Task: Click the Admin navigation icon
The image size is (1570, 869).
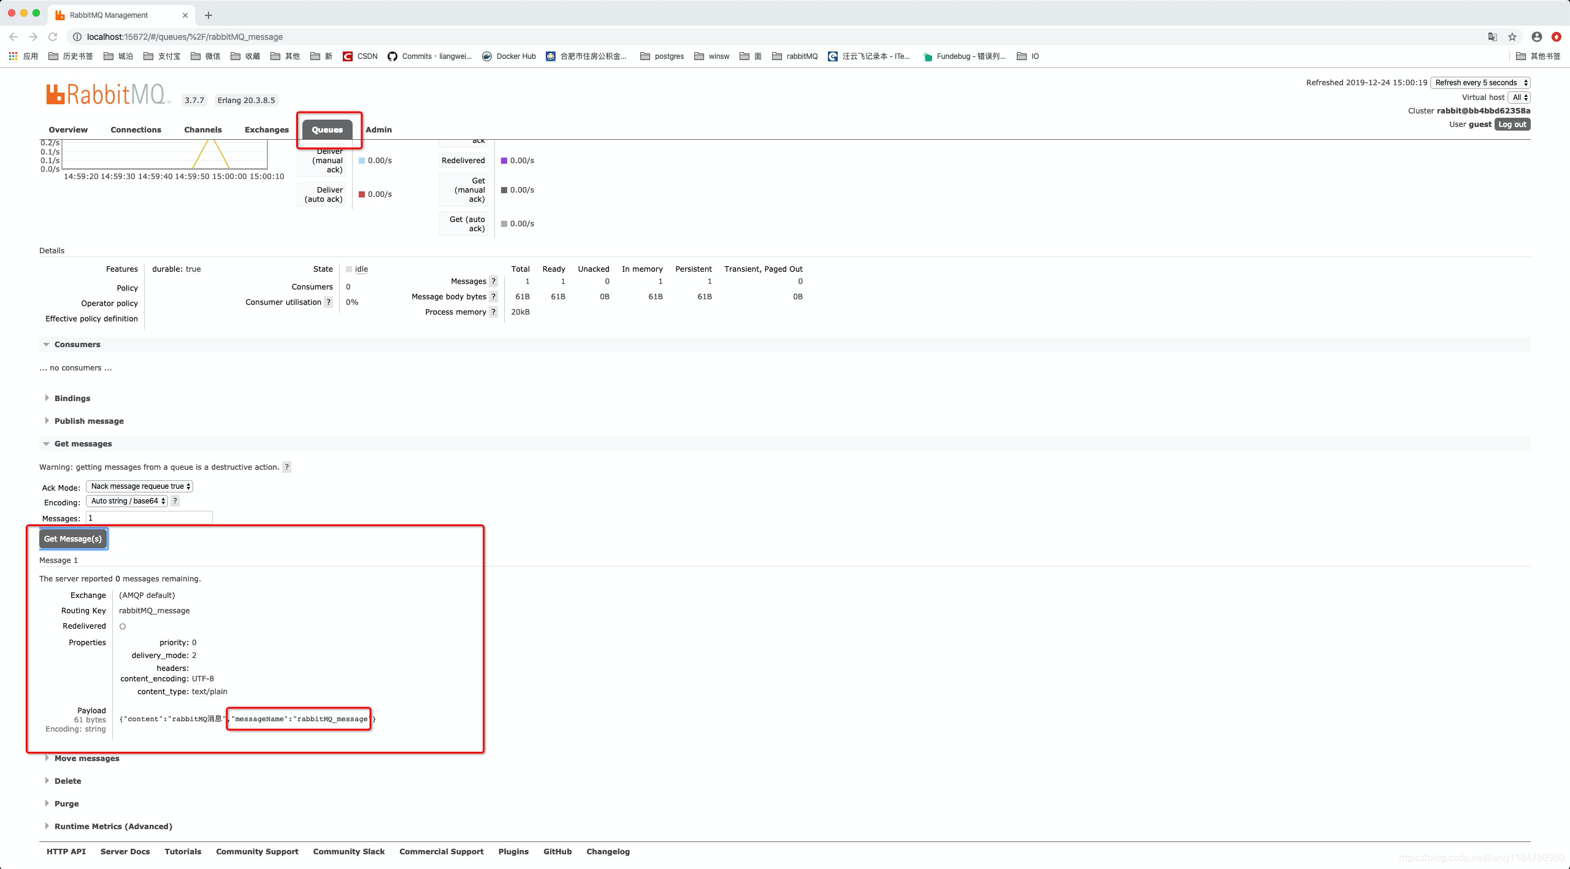Action: (379, 129)
